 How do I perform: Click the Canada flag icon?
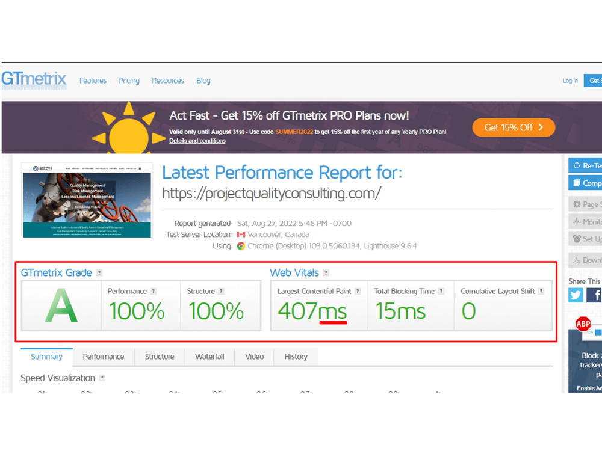(x=241, y=235)
